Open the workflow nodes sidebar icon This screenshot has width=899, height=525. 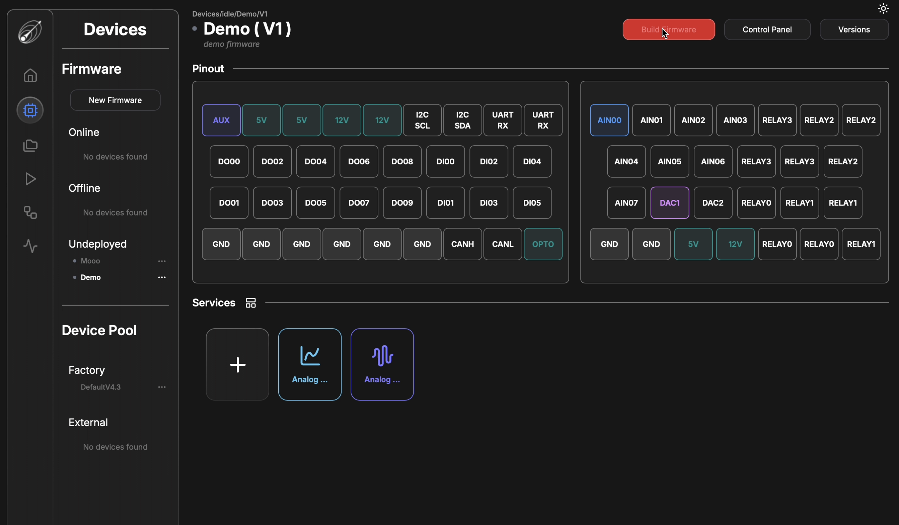click(30, 213)
